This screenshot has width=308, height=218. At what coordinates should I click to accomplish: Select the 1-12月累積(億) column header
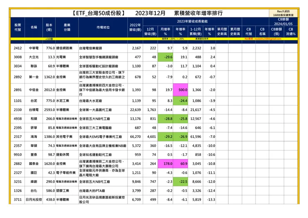196,32
